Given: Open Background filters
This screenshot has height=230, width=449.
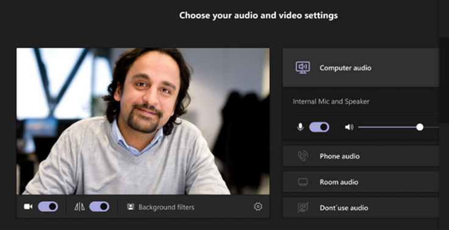Looking at the screenshot, I should coord(160,207).
